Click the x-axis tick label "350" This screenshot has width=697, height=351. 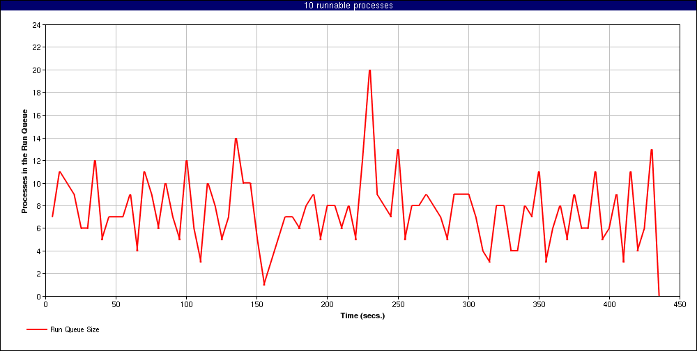(539, 304)
